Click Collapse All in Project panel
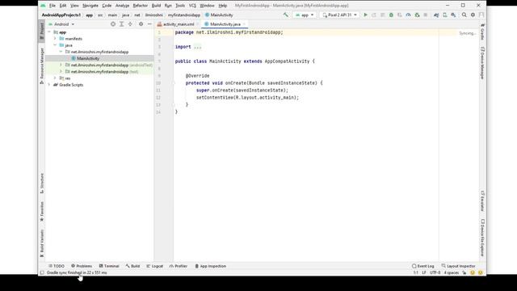This screenshot has height=291, width=517. coord(130,24)
